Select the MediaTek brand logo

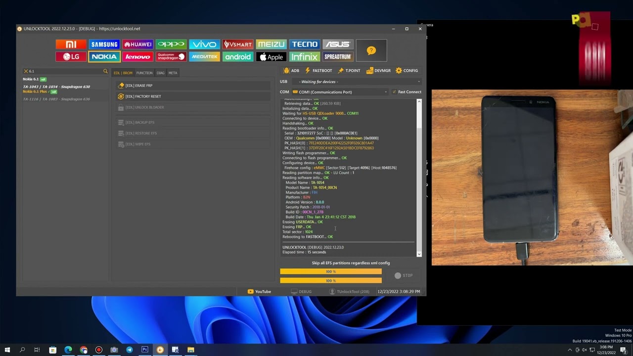(204, 57)
